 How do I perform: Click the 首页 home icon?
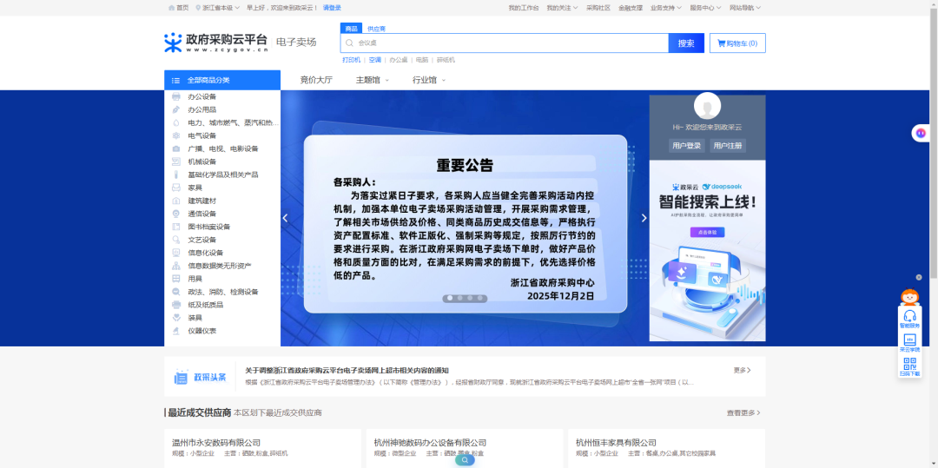pos(172,8)
